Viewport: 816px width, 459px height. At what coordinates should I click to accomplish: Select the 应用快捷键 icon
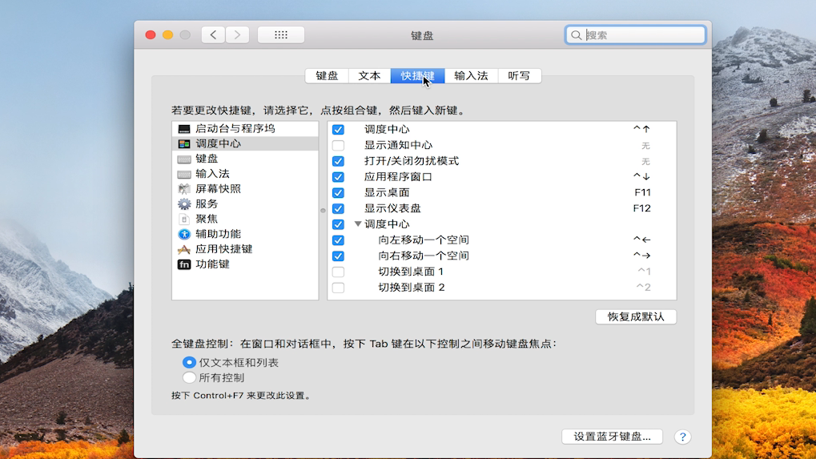[184, 249]
